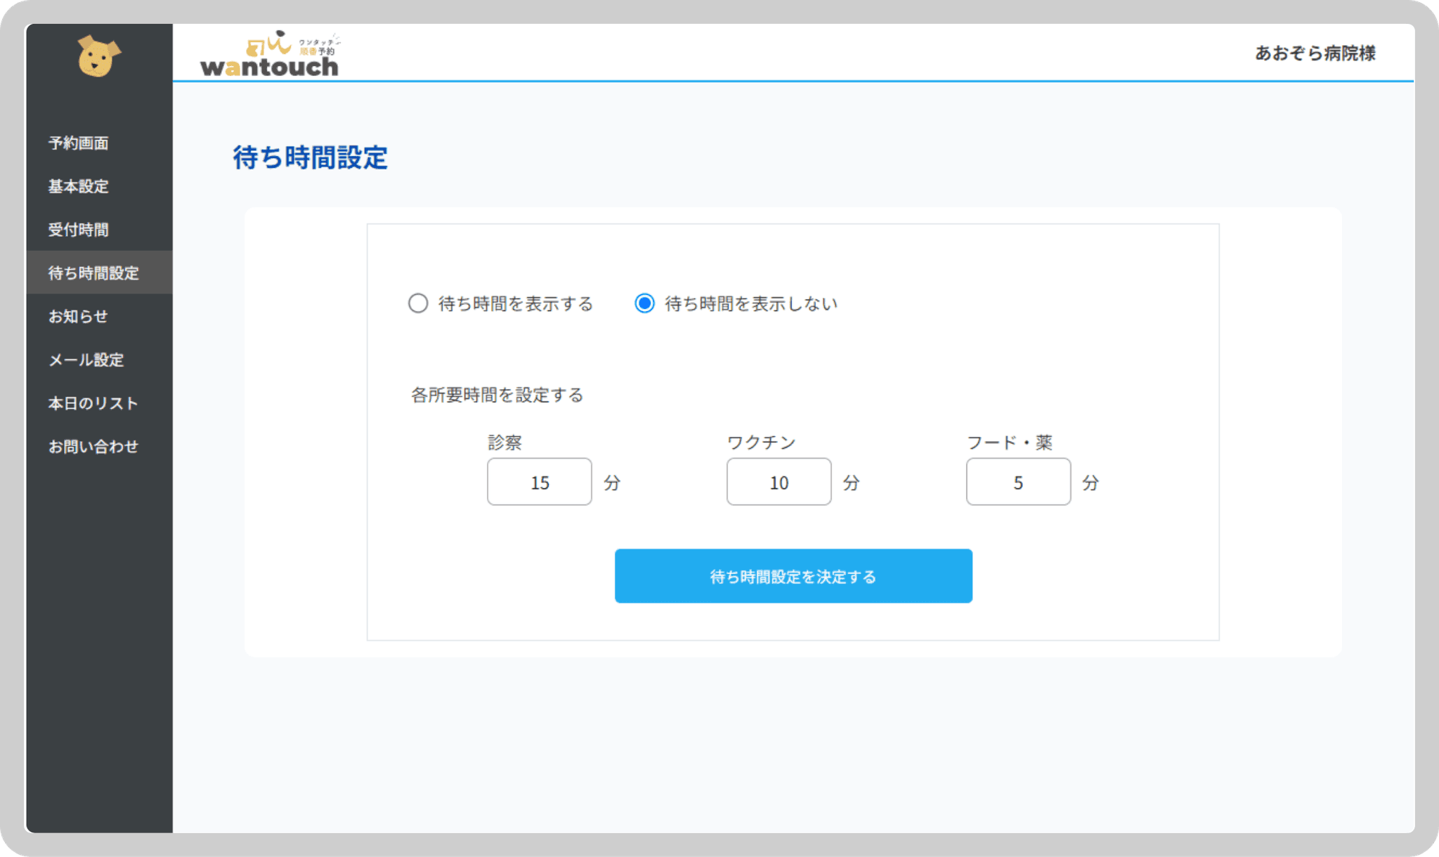Open the お知らせ section
This screenshot has width=1439, height=857.
(x=78, y=316)
